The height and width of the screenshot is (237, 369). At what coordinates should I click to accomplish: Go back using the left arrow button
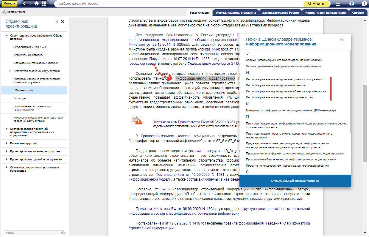click(24, 4)
